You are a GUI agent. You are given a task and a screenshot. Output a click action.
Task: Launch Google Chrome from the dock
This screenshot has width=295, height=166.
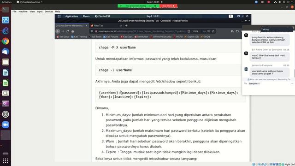point(6,41)
